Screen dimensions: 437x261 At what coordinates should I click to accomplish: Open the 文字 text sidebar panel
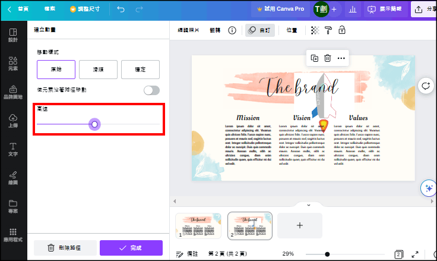coord(13,149)
